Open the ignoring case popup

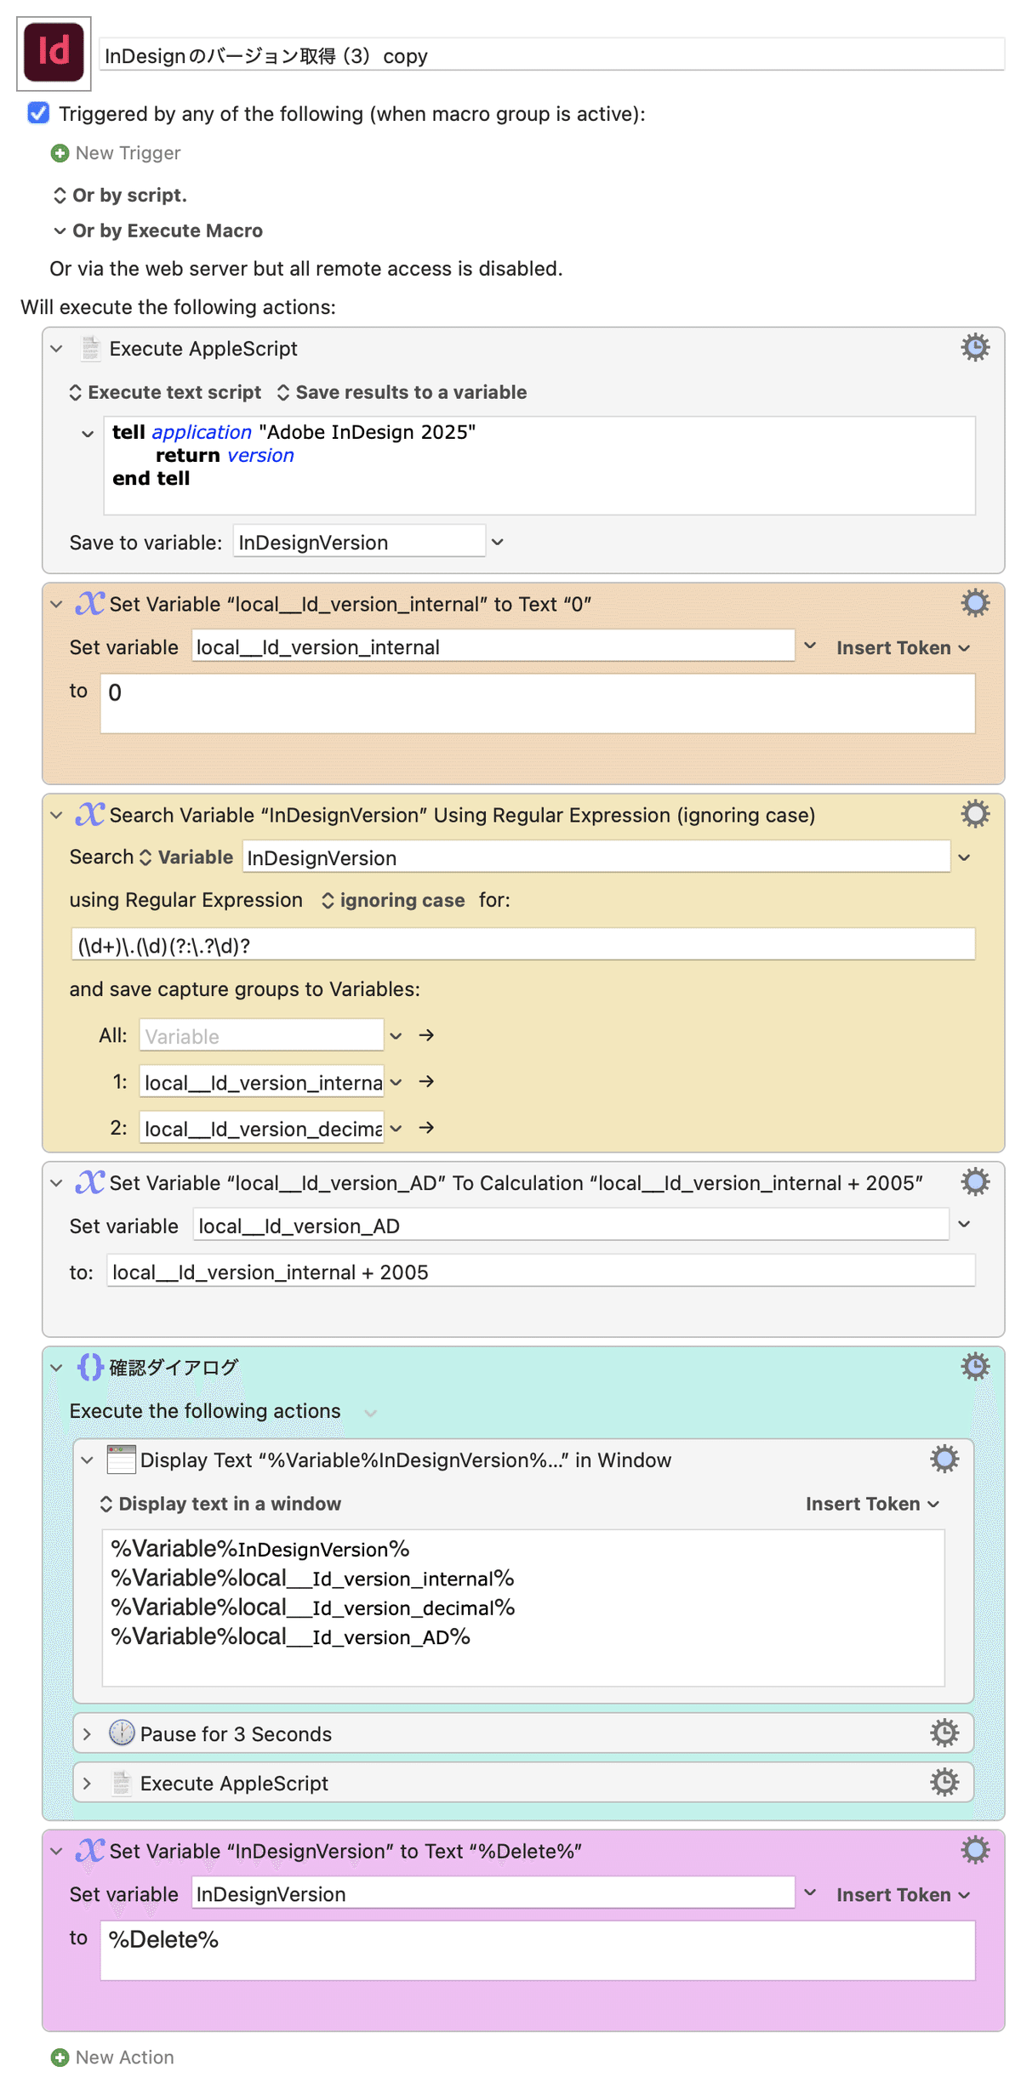coord(393,900)
